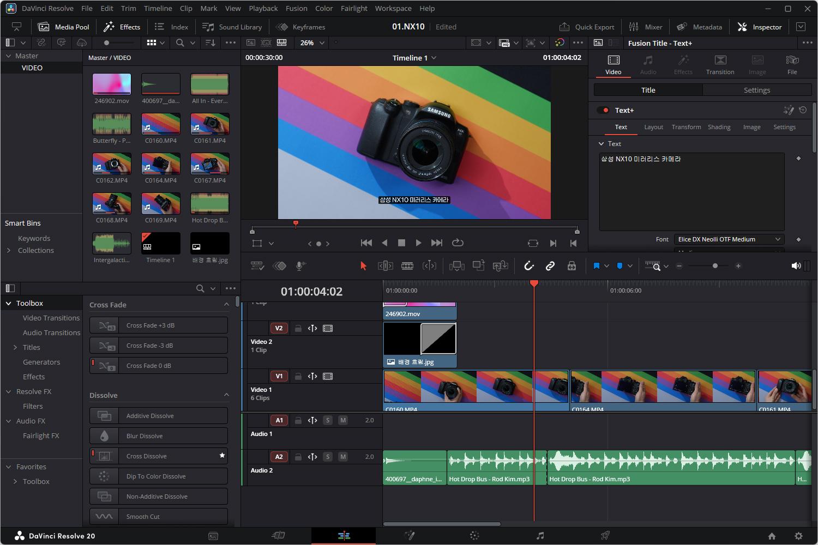This screenshot has height=545, width=818.
Task: Open the Timeline 1 name dropdown
Action: tap(414, 58)
